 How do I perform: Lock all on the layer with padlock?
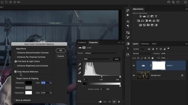tap(152, 58)
